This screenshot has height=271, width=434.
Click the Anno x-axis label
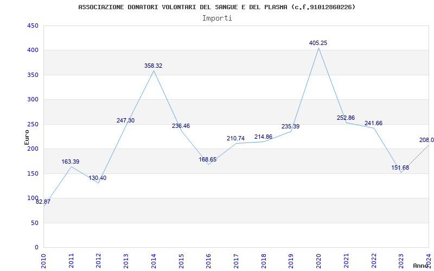coord(420,266)
